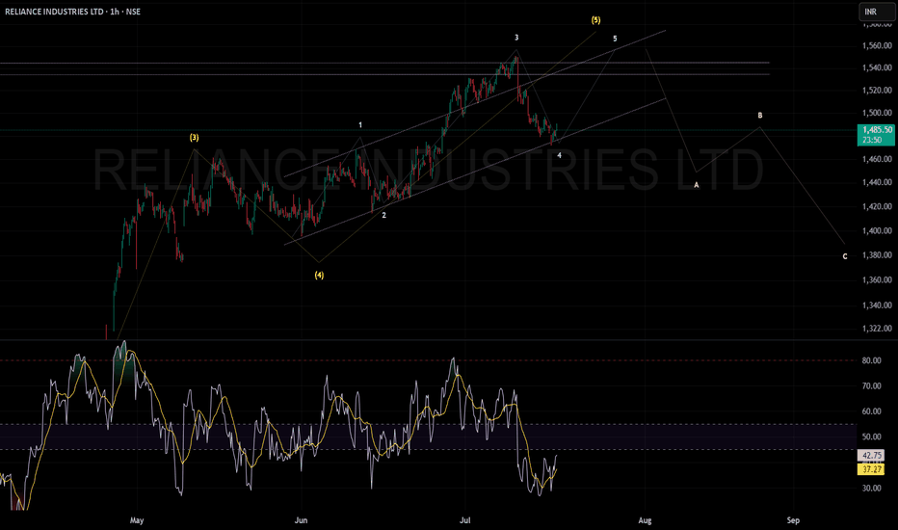Click the yellow (3) wave label

tap(194, 138)
